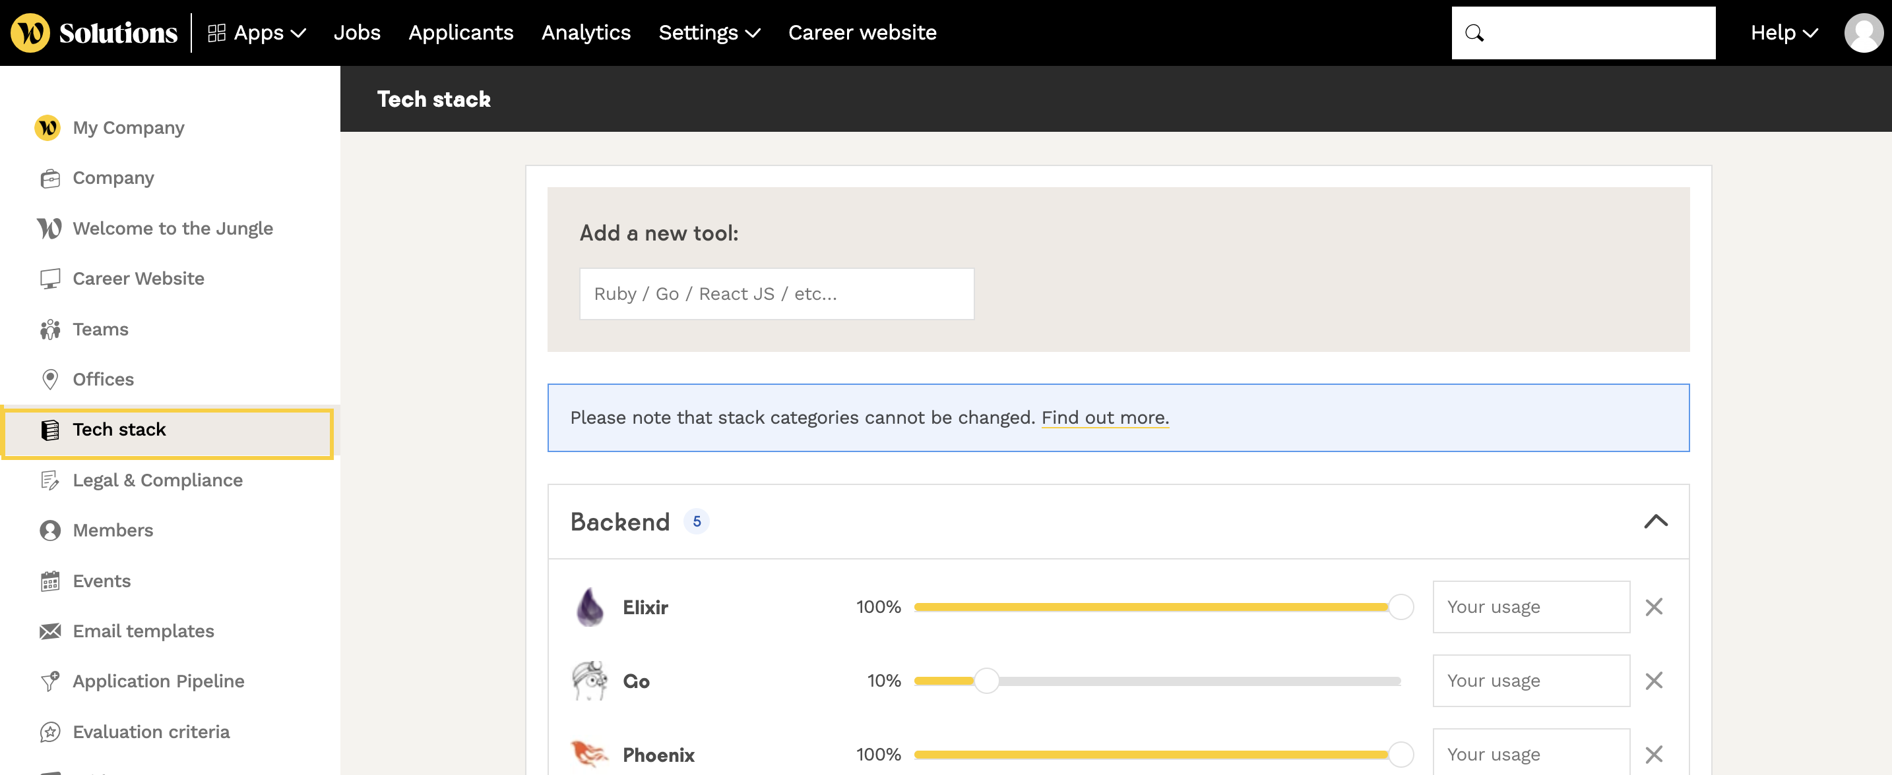Remove Go from the stack
1892x775 pixels.
pyautogui.click(x=1654, y=681)
